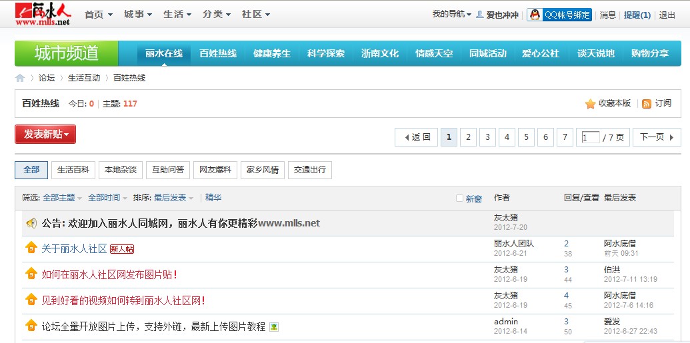Click the 丽水人 site logo
The height and width of the screenshot is (343, 690).
(43, 14)
